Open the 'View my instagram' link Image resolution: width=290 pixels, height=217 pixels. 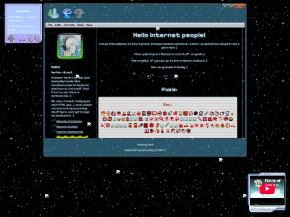tap(70, 132)
